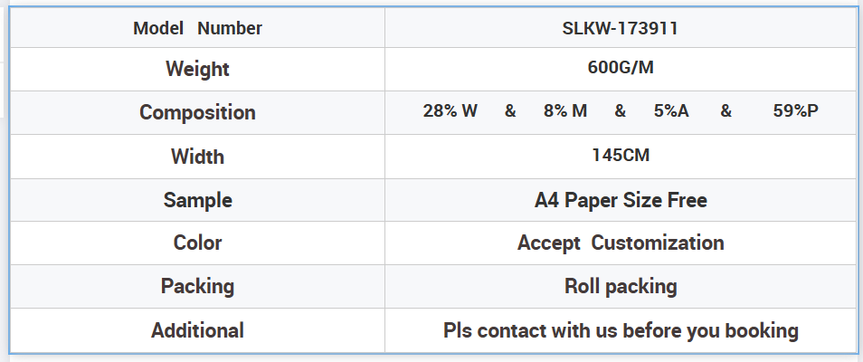Click the 28% W composition text
Screen dimensions: 863x362
[x=450, y=111]
